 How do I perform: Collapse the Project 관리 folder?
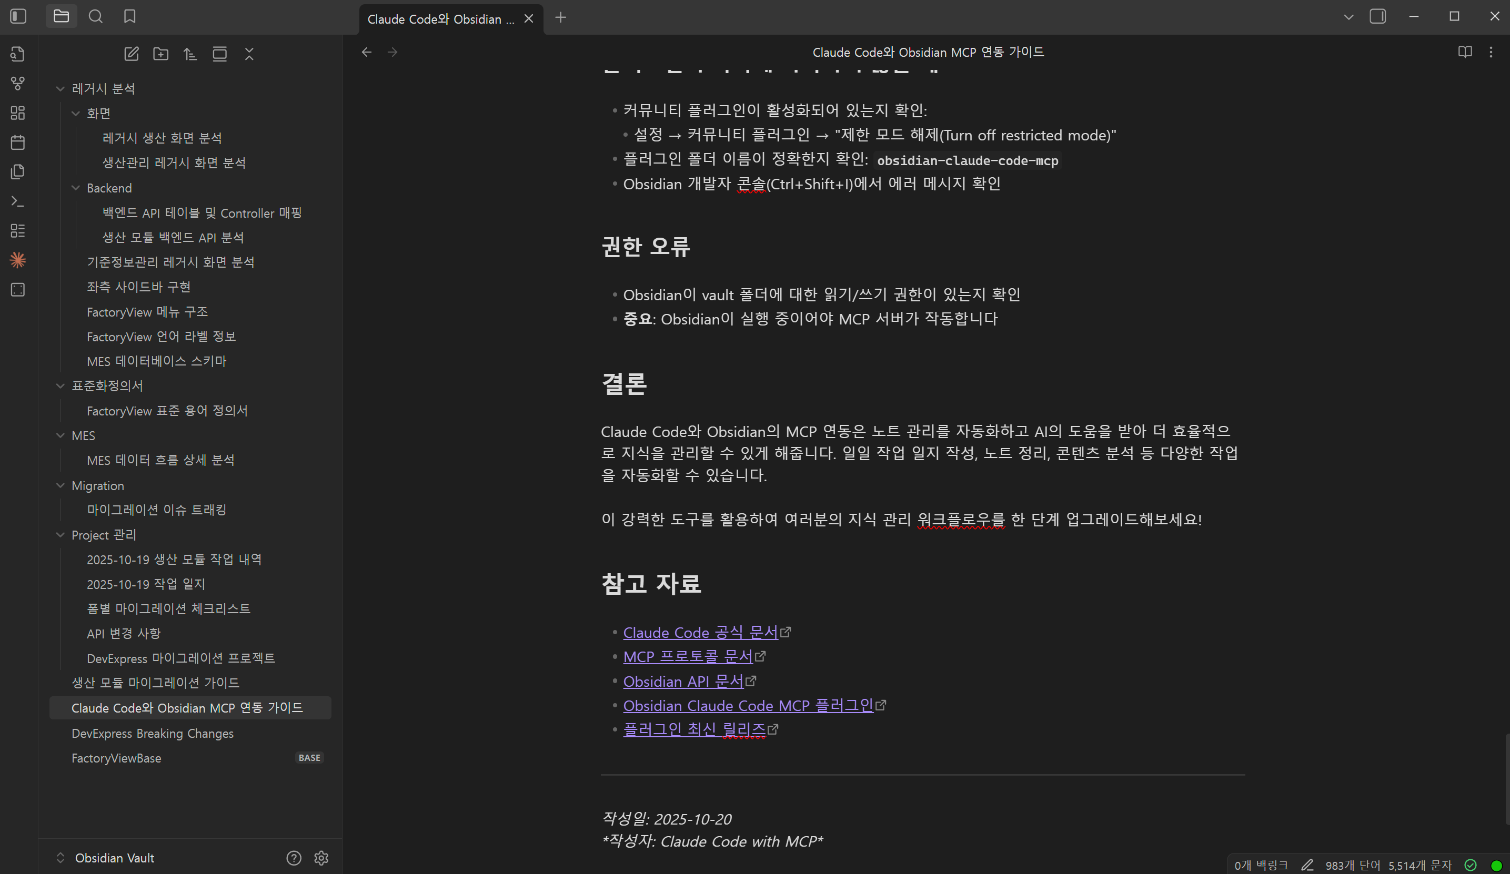click(x=61, y=535)
